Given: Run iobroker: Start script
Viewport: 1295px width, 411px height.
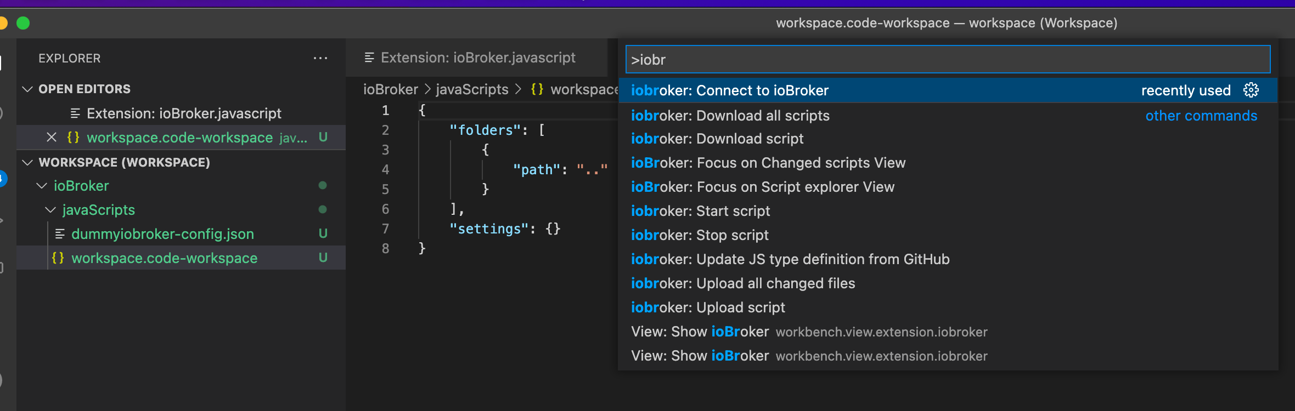Looking at the screenshot, I should tap(948, 211).
